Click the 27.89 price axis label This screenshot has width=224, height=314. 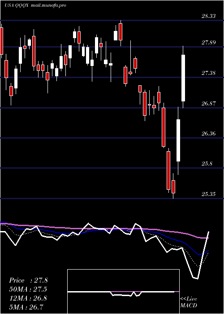208,43
